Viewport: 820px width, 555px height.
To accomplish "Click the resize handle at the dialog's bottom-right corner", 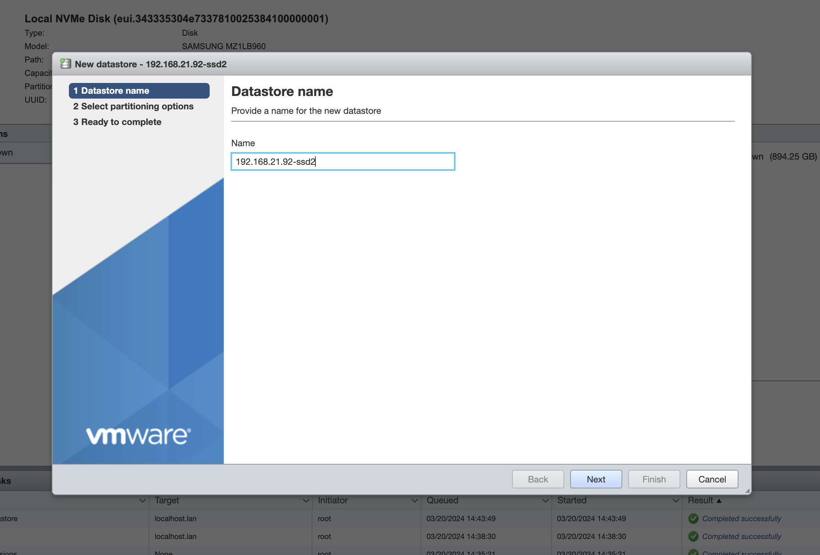I will pyautogui.click(x=748, y=492).
